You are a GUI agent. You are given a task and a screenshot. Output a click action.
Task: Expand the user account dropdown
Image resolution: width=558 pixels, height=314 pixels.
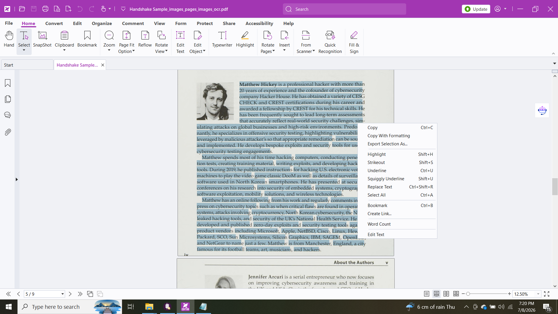pos(505,9)
